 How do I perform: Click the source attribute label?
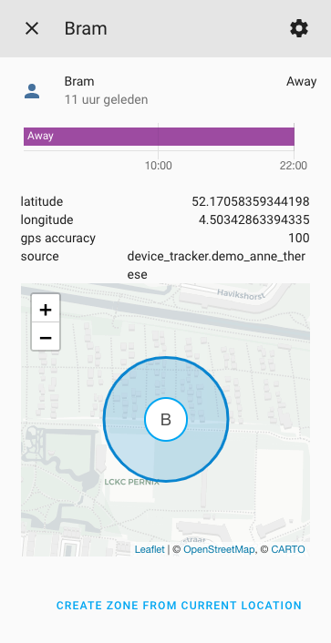[x=40, y=256]
